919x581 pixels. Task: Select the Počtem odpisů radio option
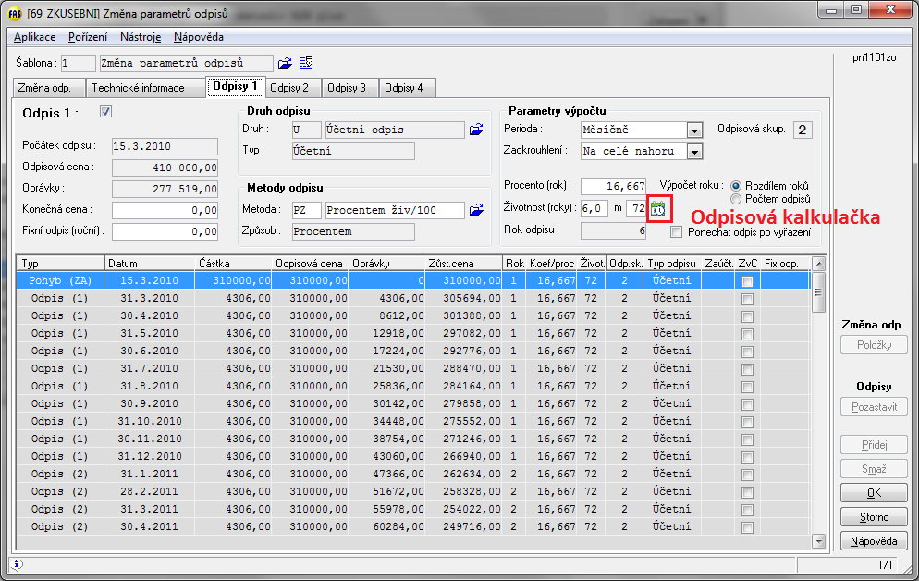tap(736, 199)
